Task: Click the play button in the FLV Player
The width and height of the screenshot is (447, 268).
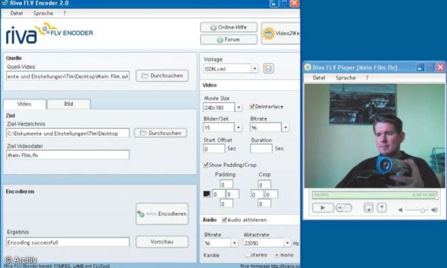Action: coord(323,208)
